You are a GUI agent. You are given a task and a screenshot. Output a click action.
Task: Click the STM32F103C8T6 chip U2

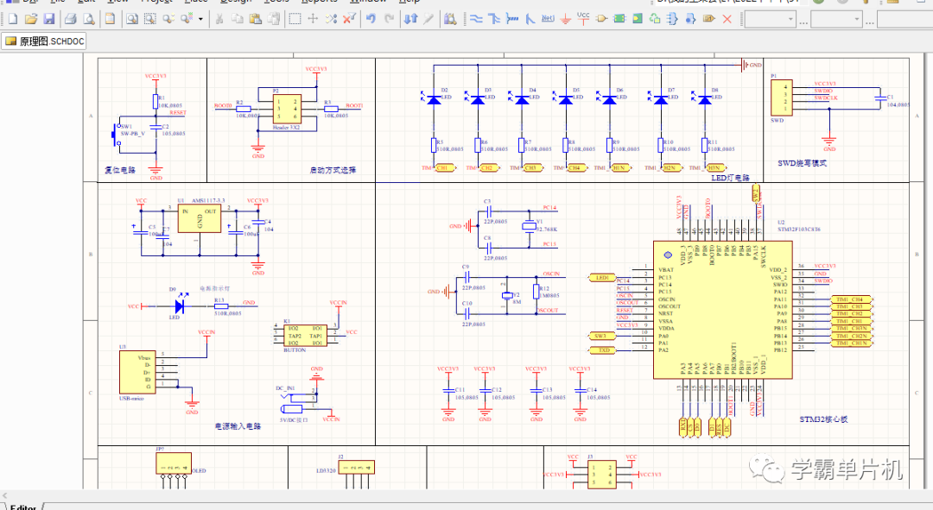(722, 310)
